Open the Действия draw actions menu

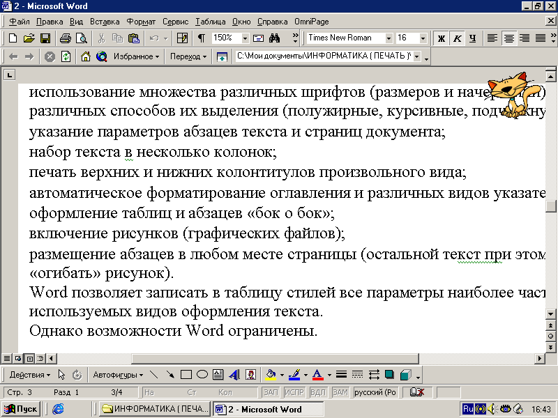30,375
